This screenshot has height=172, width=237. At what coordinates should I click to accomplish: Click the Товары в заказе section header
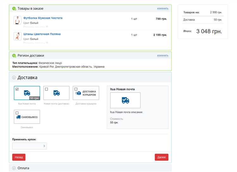[x=90, y=9]
